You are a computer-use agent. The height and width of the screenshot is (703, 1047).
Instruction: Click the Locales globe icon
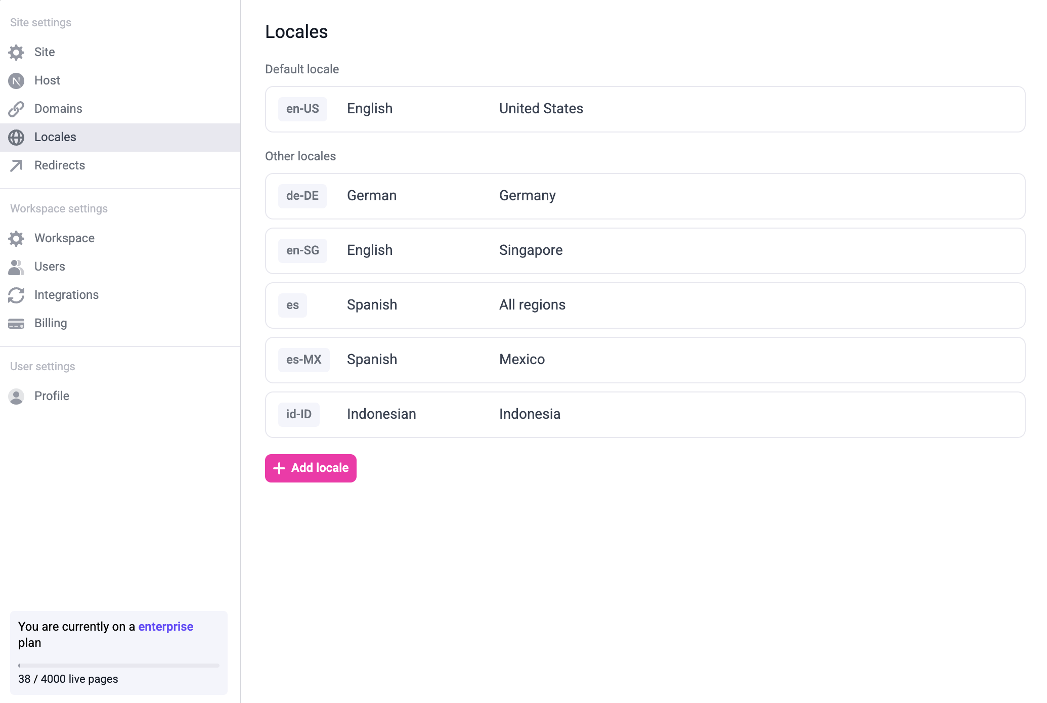(16, 137)
